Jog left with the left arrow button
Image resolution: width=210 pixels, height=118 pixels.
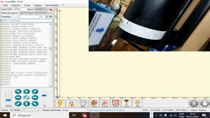(x=18, y=98)
